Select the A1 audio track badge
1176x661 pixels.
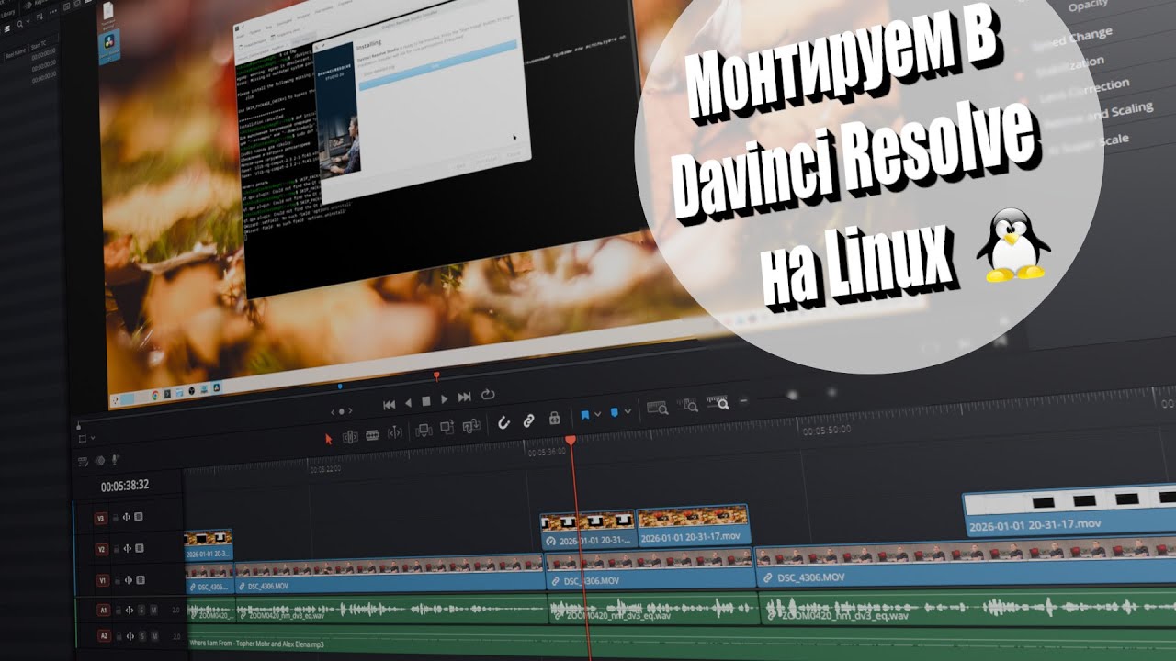[104, 611]
